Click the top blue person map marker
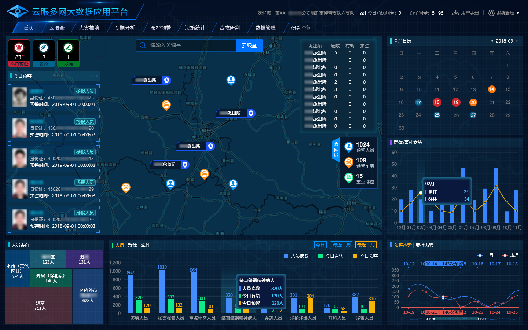Image resolution: width=528 pixels, height=330 pixels. (x=231, y=80)
